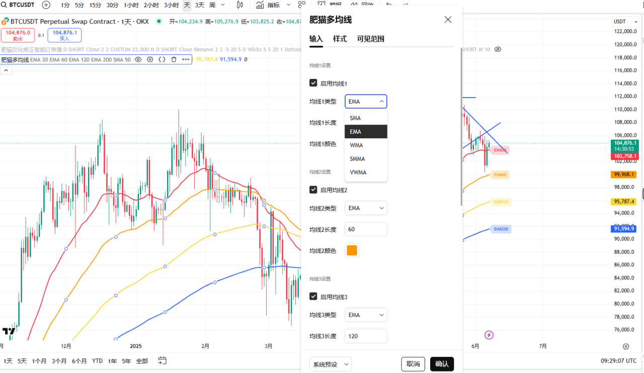Show the hidden indicator after SHORT M 10
Image resolution: width=644 pixels, height=373 pixels.
click(498, 49)
